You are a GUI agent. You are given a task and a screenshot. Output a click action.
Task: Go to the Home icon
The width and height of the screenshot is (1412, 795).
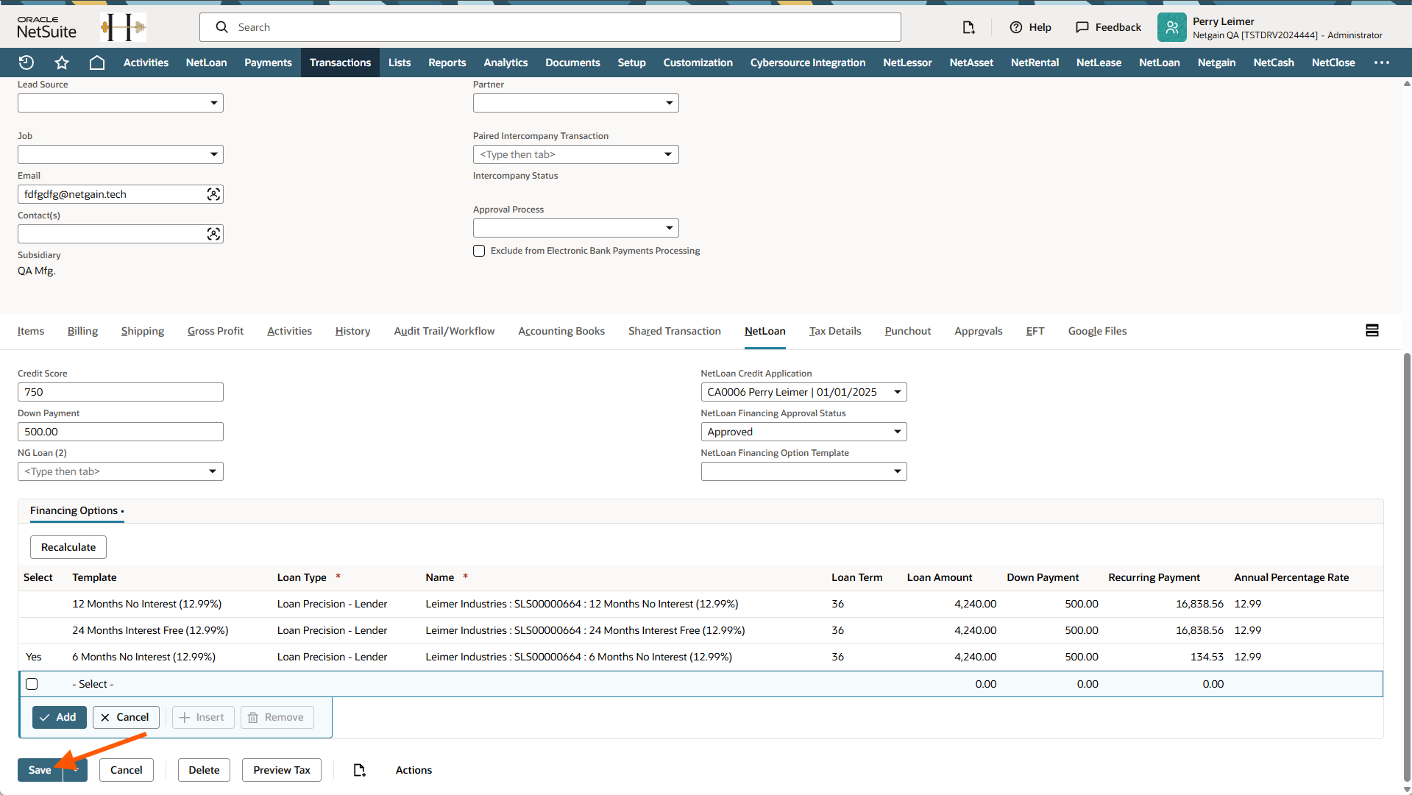coord(96,63)
